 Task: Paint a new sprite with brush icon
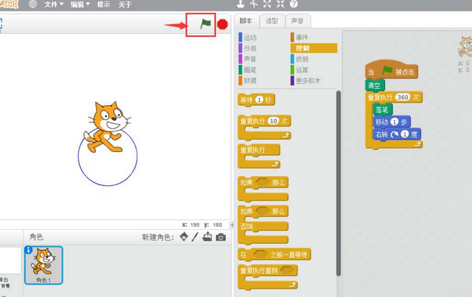(x=195, y=237)
